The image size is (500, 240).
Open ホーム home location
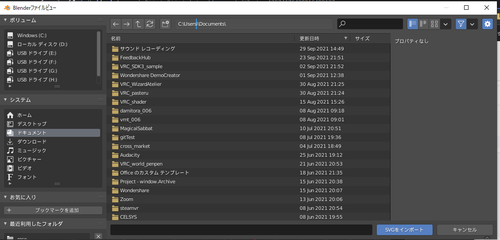(53, 115)
